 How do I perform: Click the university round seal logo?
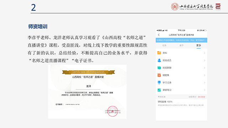click(x=175, y=6)
